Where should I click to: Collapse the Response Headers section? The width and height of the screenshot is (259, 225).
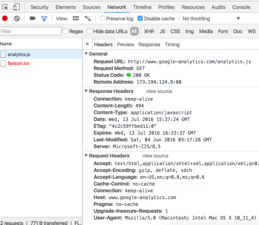86,91
